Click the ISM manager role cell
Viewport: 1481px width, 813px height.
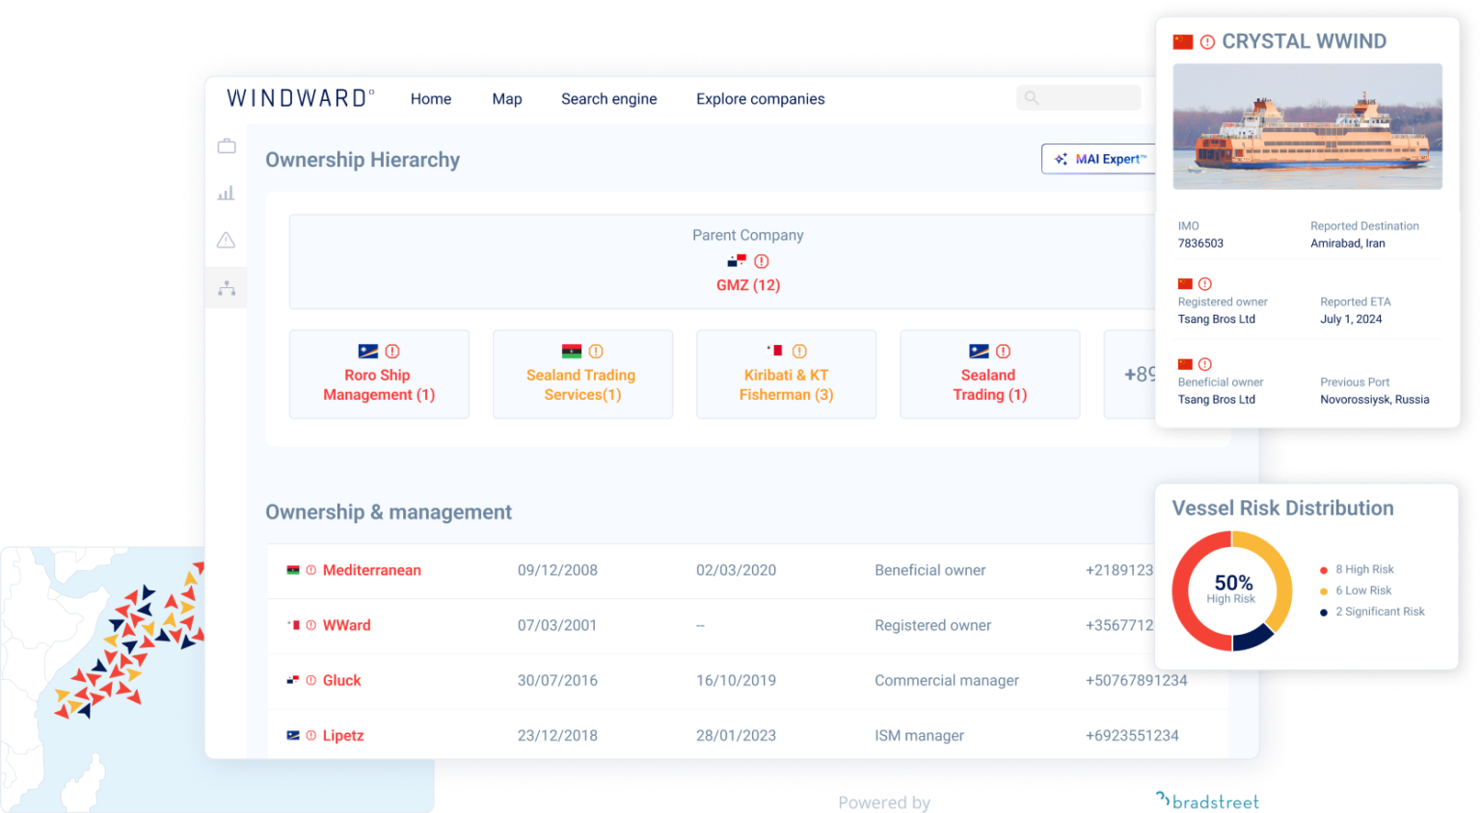click(x=919, y=735)
